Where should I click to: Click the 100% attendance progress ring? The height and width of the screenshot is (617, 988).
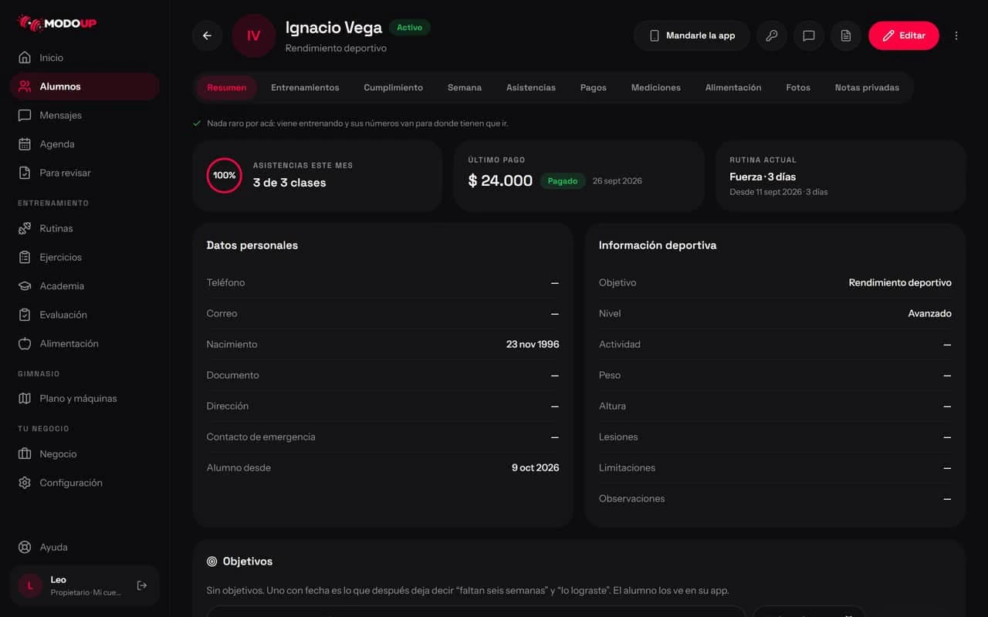click(225, 175)
